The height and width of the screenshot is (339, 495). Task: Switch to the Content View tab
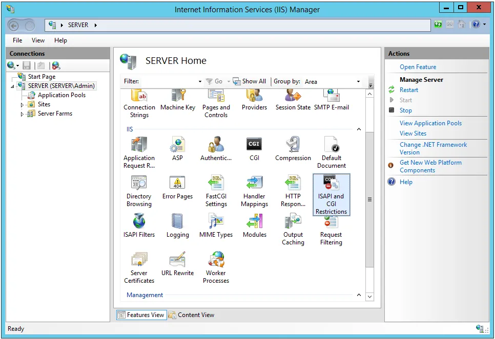click(x=192, y=315)
